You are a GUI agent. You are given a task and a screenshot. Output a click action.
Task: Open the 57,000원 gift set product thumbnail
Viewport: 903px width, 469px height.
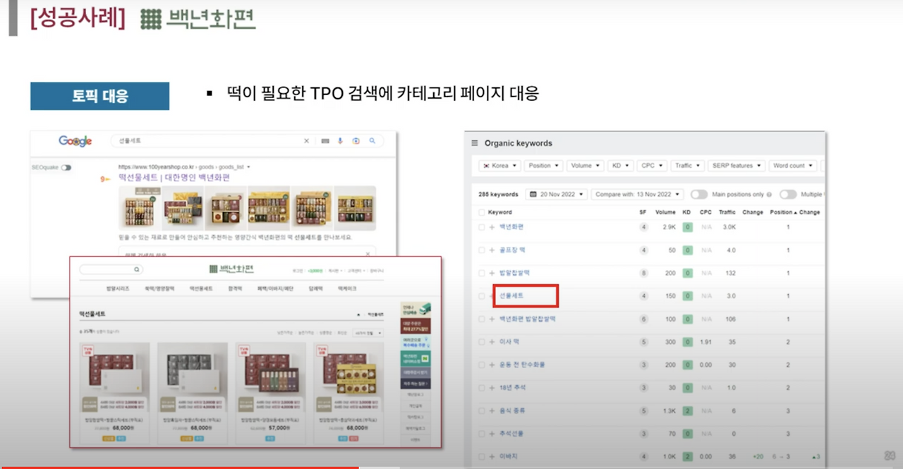(x=270, y=377)
